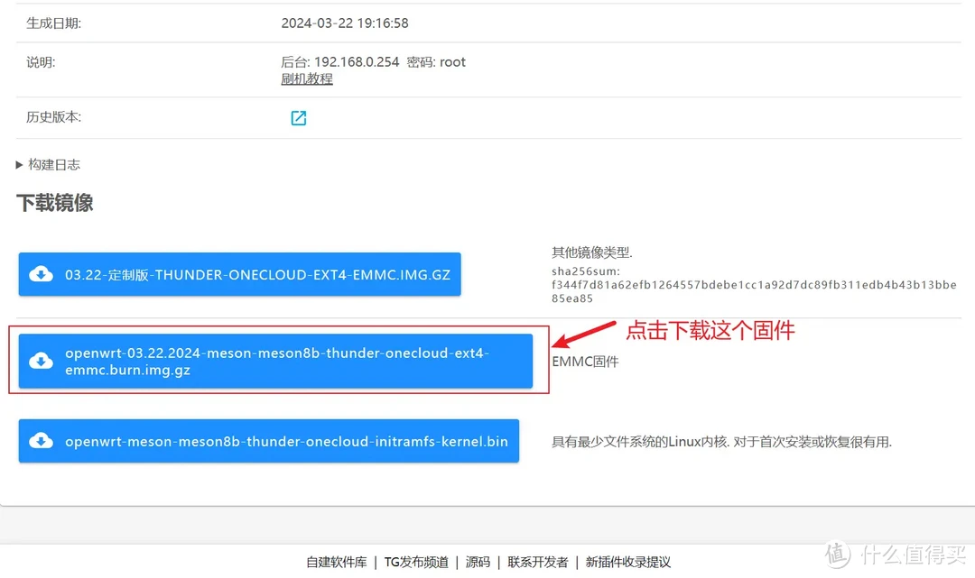Click the 192.168.0.254 backend address text
The width and height of the screenshot is (975, 578).
coord(357,62)
